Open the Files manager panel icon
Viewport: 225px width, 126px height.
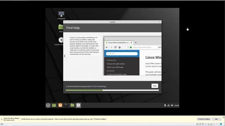[72, 105]
